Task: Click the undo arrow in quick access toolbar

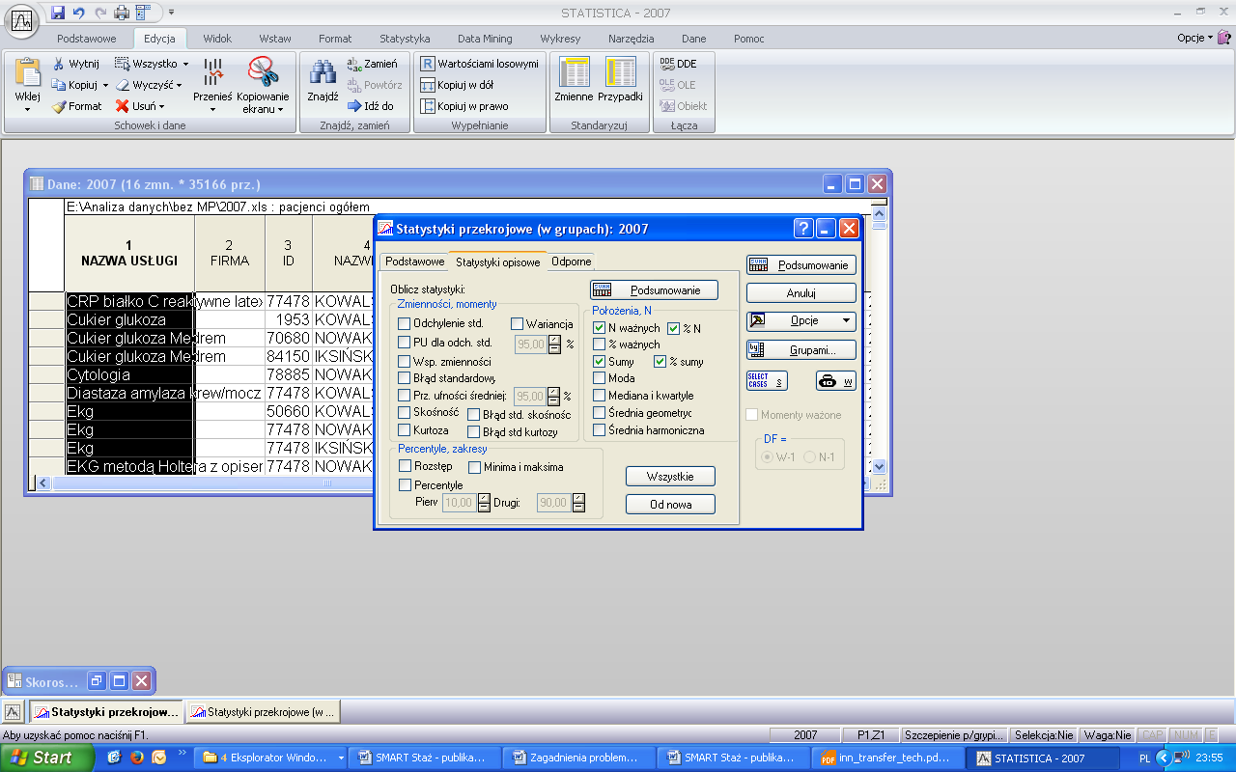Action: point(79,13)
